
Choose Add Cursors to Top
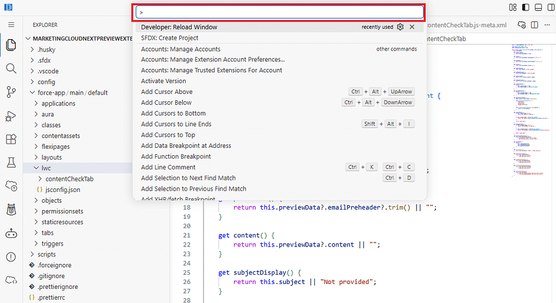tap(280, 135)
